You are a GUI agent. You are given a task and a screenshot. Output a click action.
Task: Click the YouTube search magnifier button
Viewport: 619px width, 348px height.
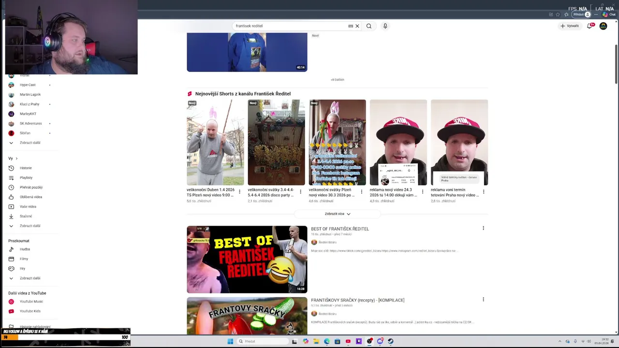pos(368,26)
